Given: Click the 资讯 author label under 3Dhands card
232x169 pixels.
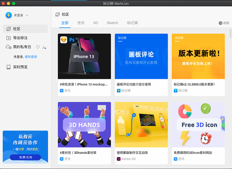Looking at the screenshot, I should [x=67, y=159].
